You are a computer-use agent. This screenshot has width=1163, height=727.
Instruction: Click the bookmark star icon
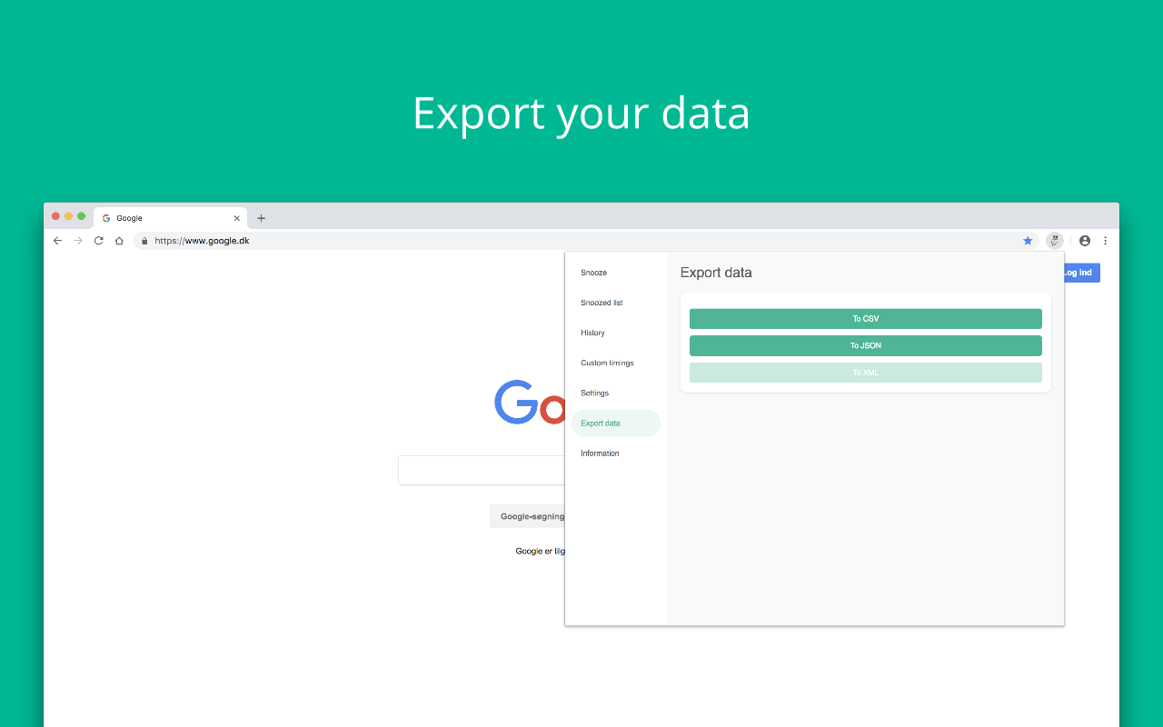1028,241
